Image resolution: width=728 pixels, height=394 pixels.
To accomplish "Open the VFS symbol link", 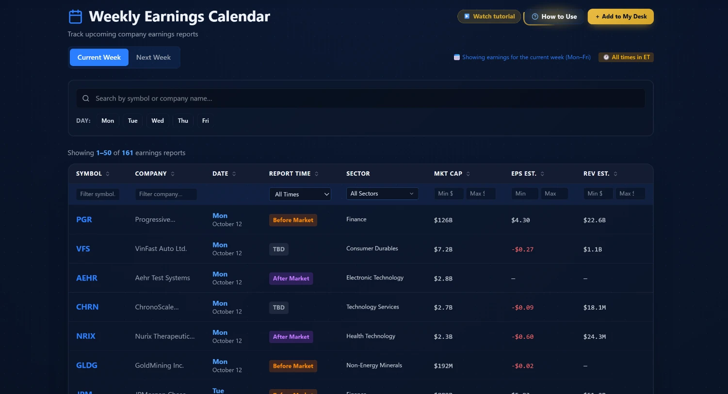I will [83, 248].
